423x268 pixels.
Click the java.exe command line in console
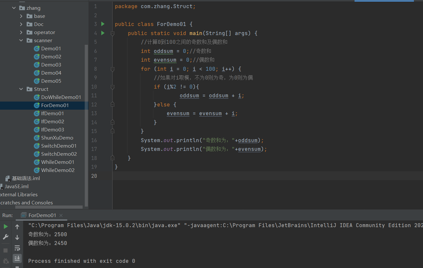[225, 225]
